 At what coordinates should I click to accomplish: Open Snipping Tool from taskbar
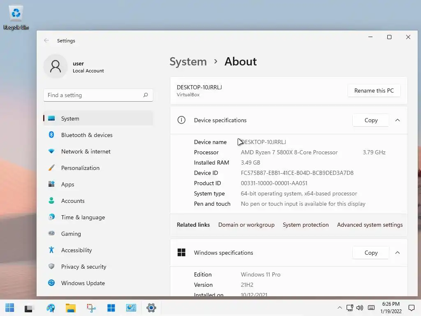point(91,308)
